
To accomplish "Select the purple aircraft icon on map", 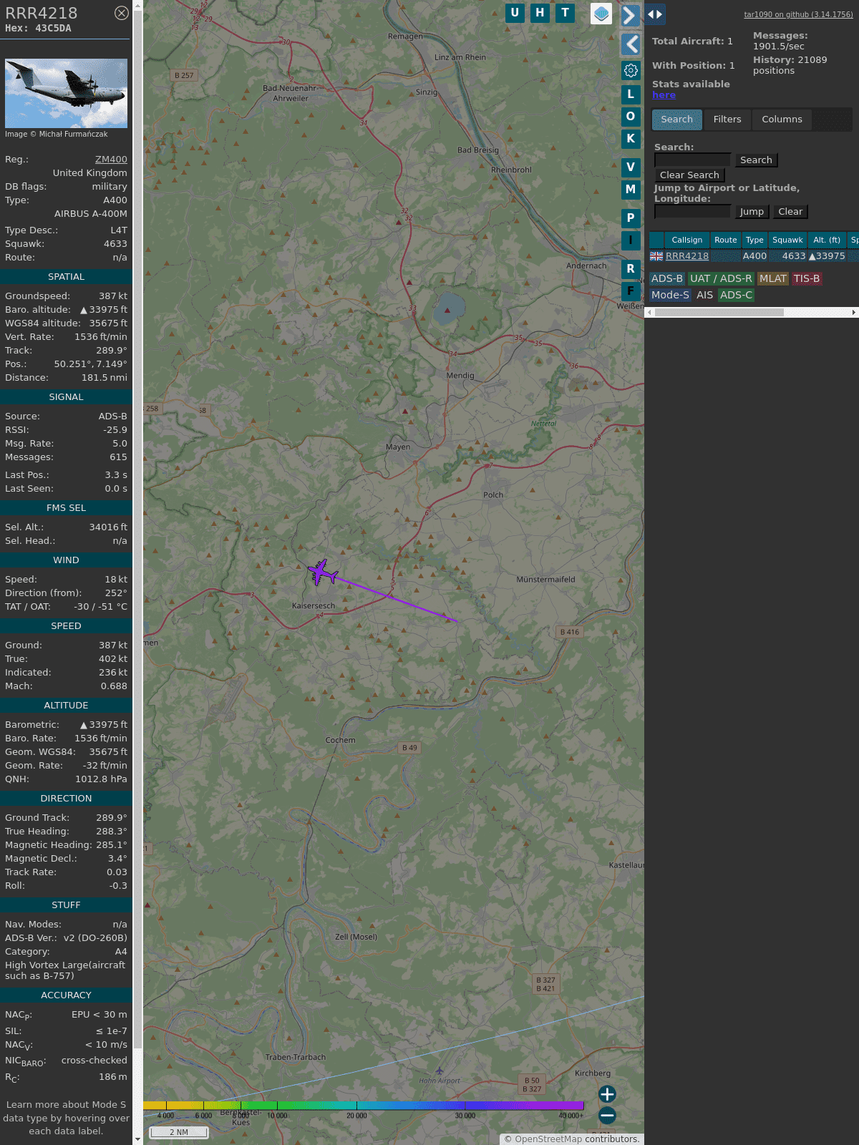I will click(322, 572).
